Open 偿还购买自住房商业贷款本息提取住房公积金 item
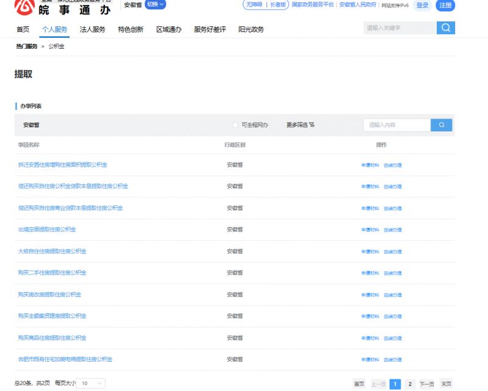This screenshot has width=488, height=391. [x=70, y=208]
